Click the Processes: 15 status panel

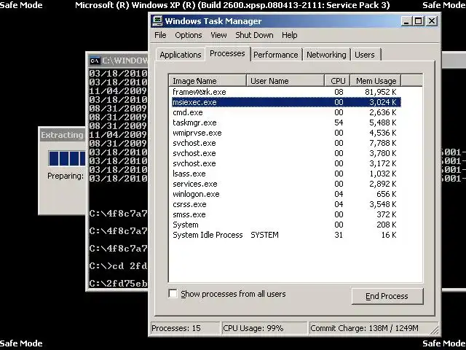pyautogui.click(x=185, y=328)
